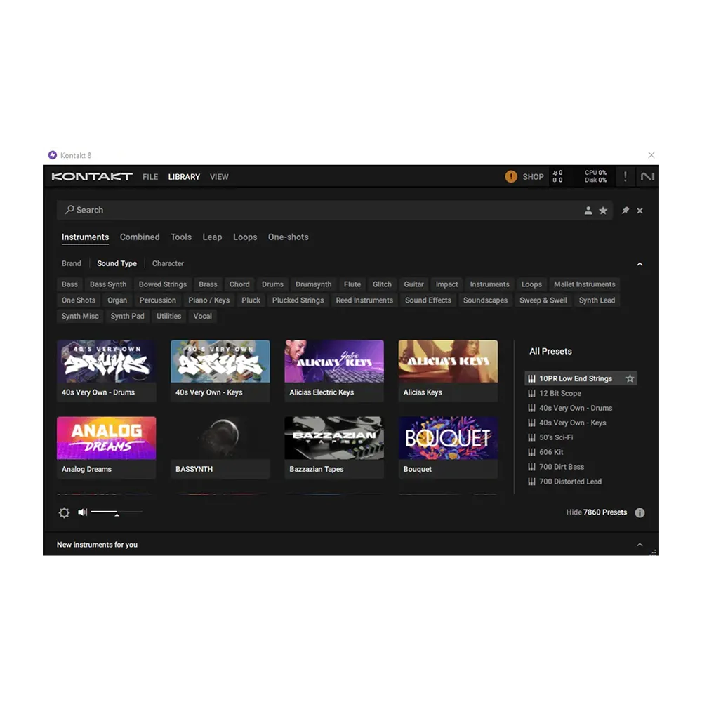Open the FILE menu
The width and height of the screenshot is (702, 702).
[x=150, y=177]
